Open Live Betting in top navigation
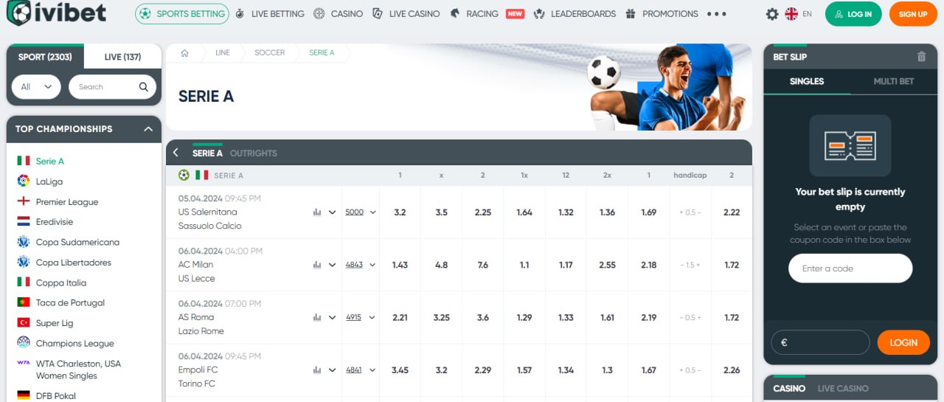Viewport: 944px width, 402px height. [x=270, y=14]
